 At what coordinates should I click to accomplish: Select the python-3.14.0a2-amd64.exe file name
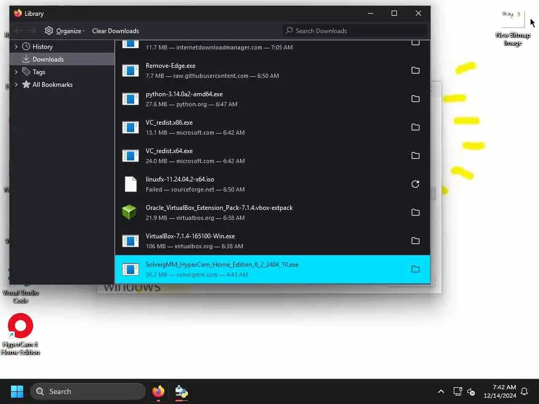[x=184, y=94]
